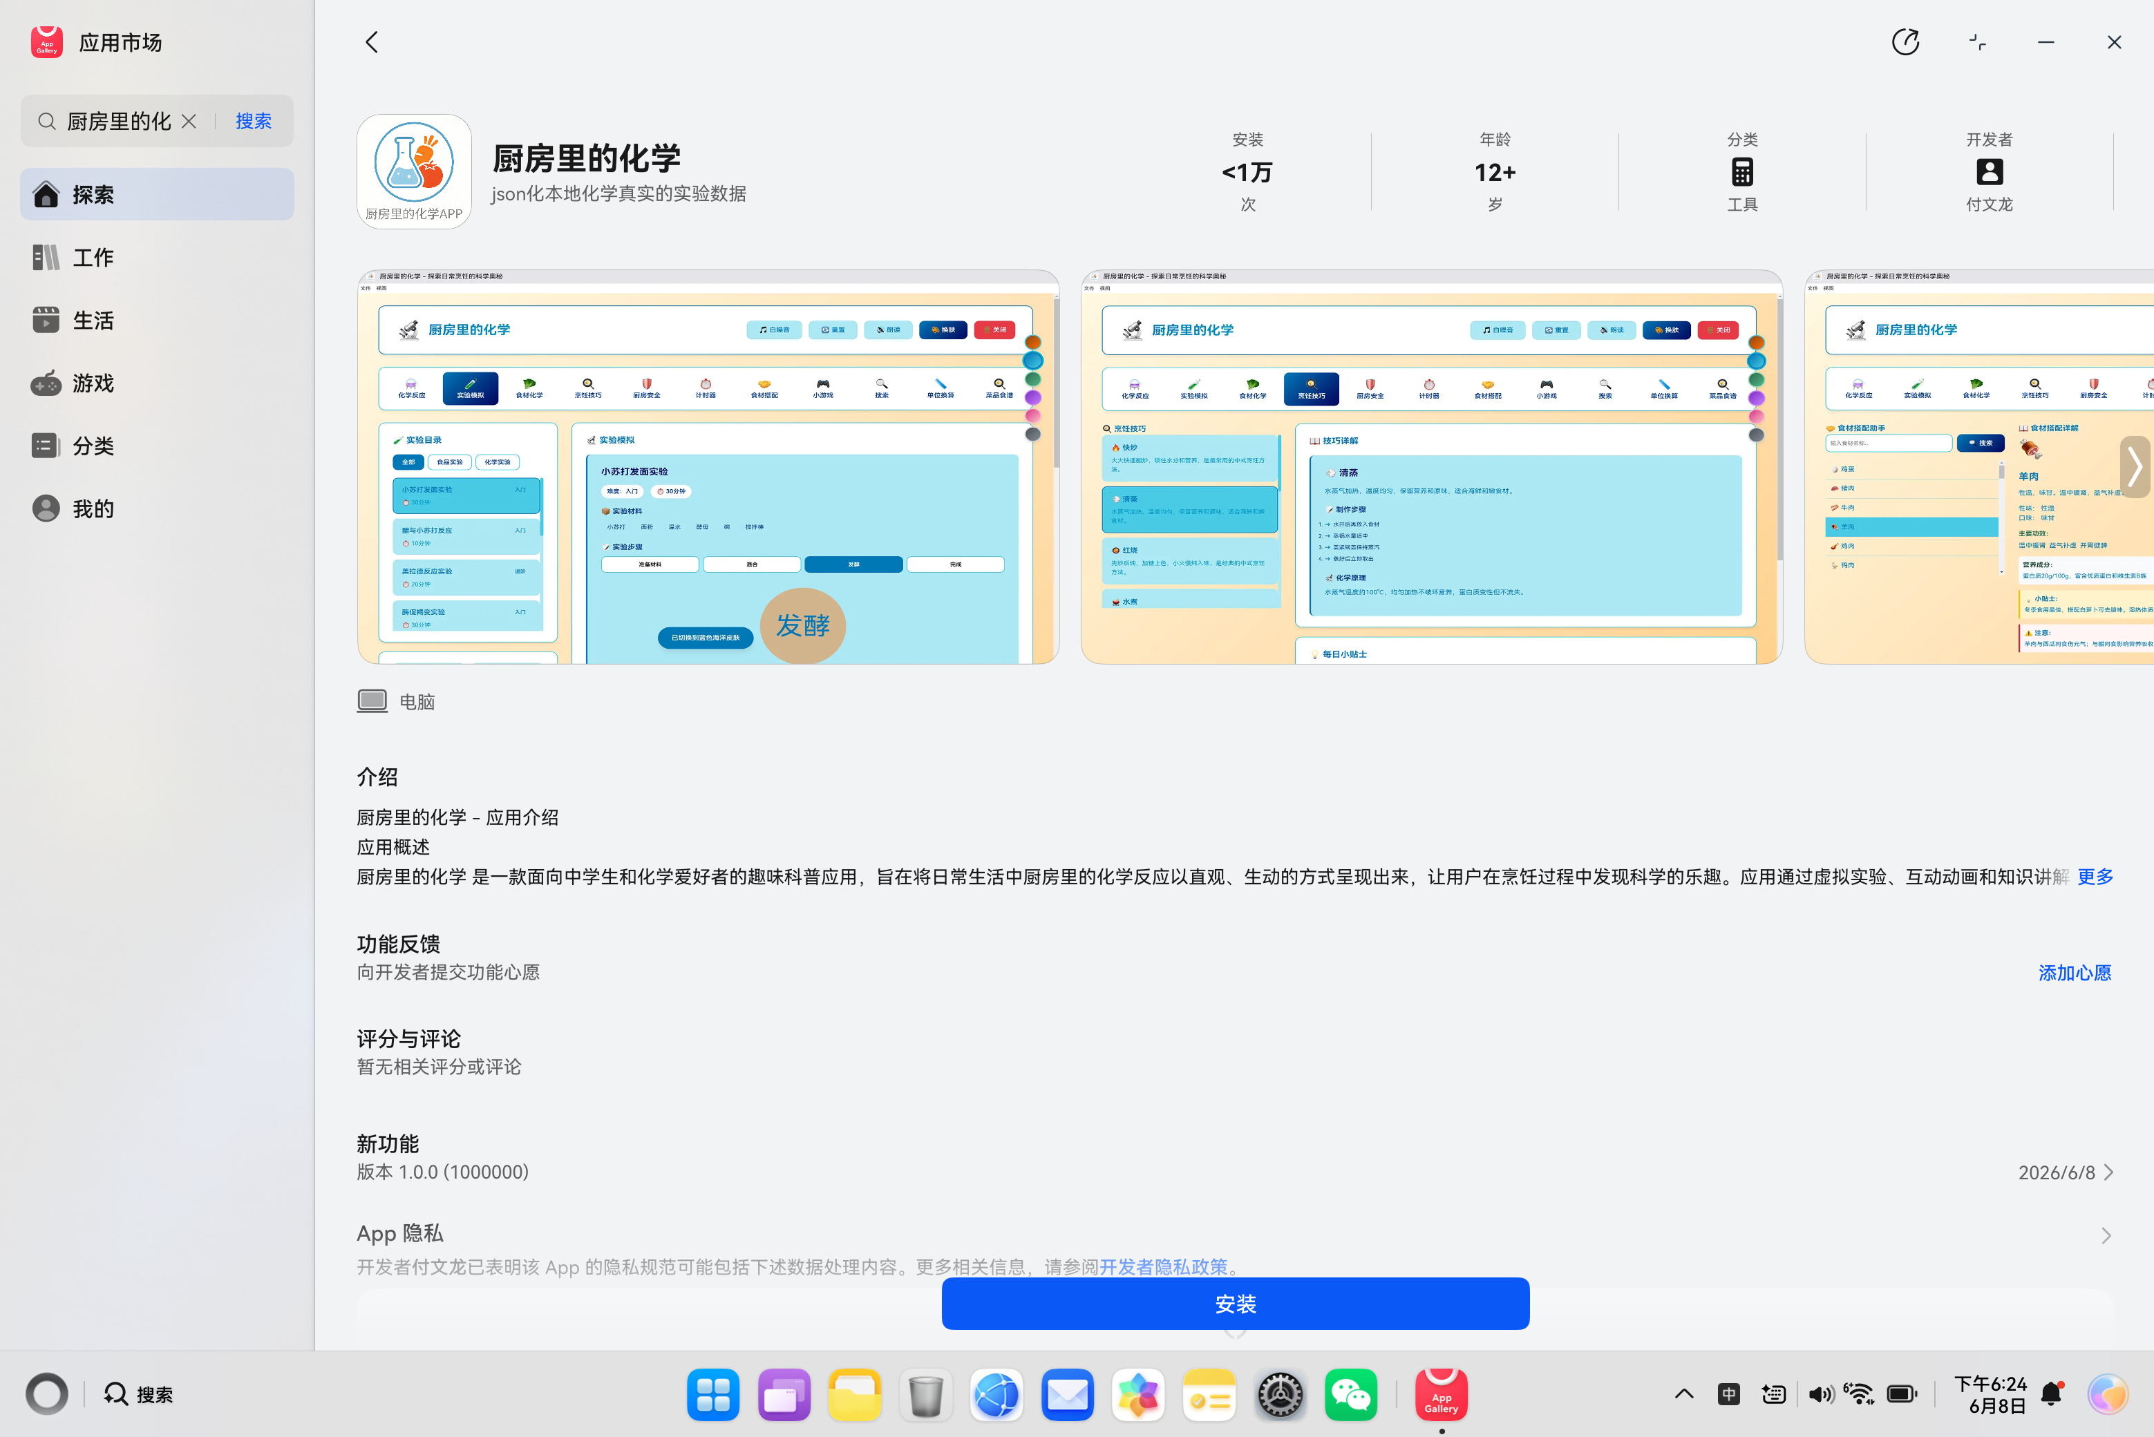Open system settings gear in dock
The image size is (2154, 1437).
pyautogui.click(x=1280, y=1395)
